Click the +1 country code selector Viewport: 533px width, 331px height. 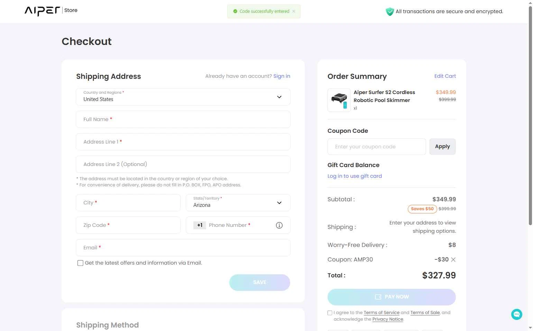pos(200,225)
